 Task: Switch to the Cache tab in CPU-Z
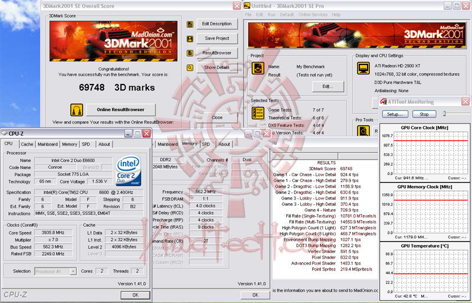[27, 144]
